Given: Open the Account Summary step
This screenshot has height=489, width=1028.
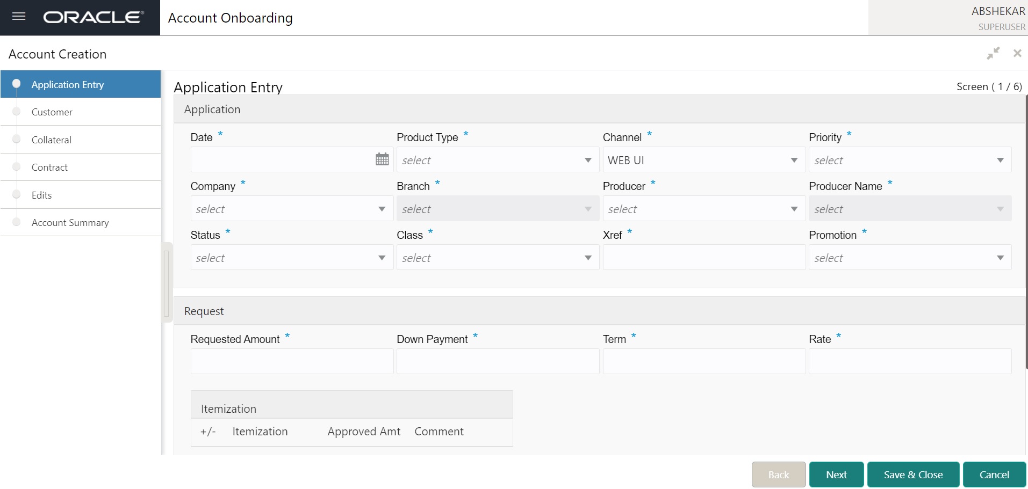Looking at the screenshot, I should pyautogui.click(x=81, y=222).
